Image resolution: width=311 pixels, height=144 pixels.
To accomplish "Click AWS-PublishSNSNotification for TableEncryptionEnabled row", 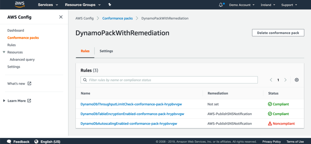I will 230,114.
